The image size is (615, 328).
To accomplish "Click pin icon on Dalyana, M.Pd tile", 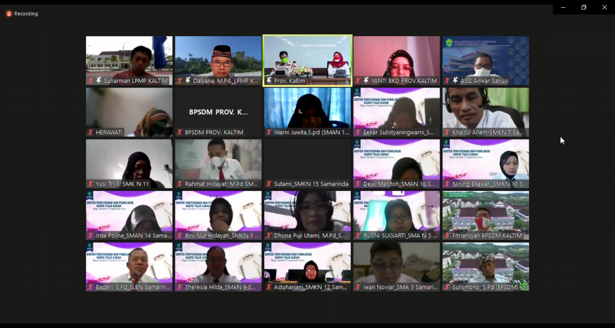I will [x=187, y=81].
